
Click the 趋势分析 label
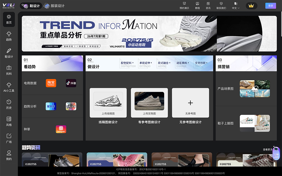[30, 106]
